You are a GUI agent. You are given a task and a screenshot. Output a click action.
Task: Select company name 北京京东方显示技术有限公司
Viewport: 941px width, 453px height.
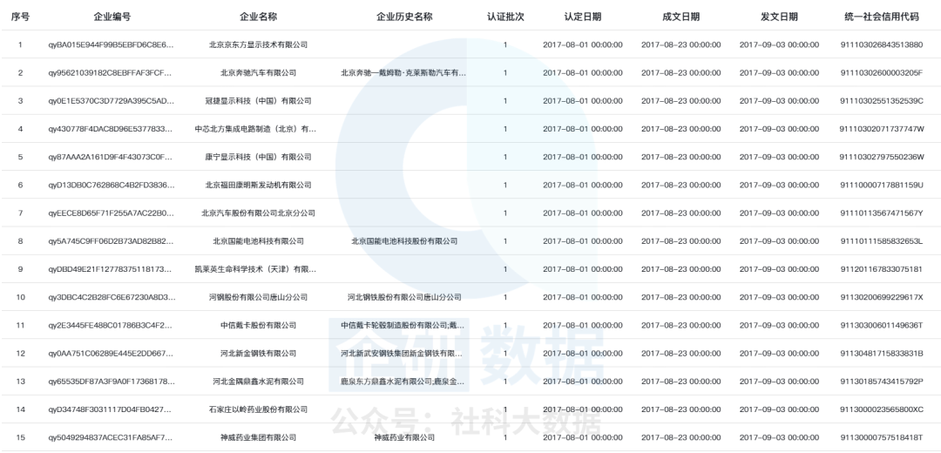(x=258, y=45)
